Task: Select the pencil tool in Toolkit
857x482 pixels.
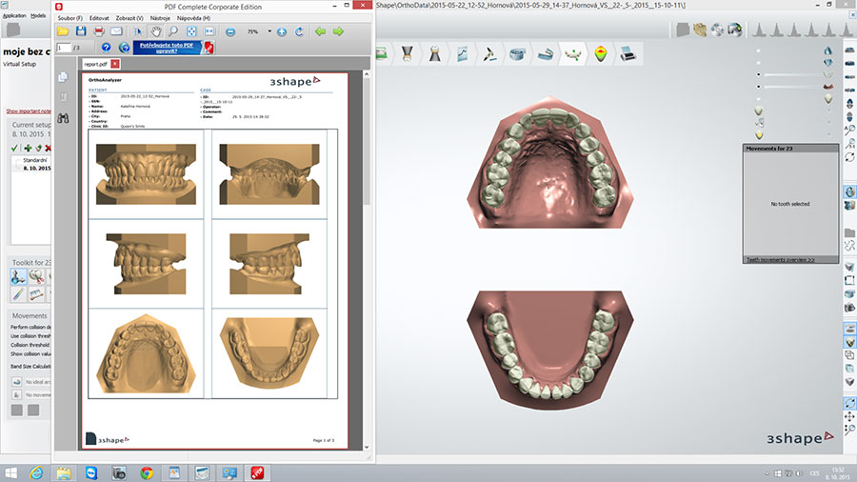Action: pyautogui.click(x=18, y=294)
